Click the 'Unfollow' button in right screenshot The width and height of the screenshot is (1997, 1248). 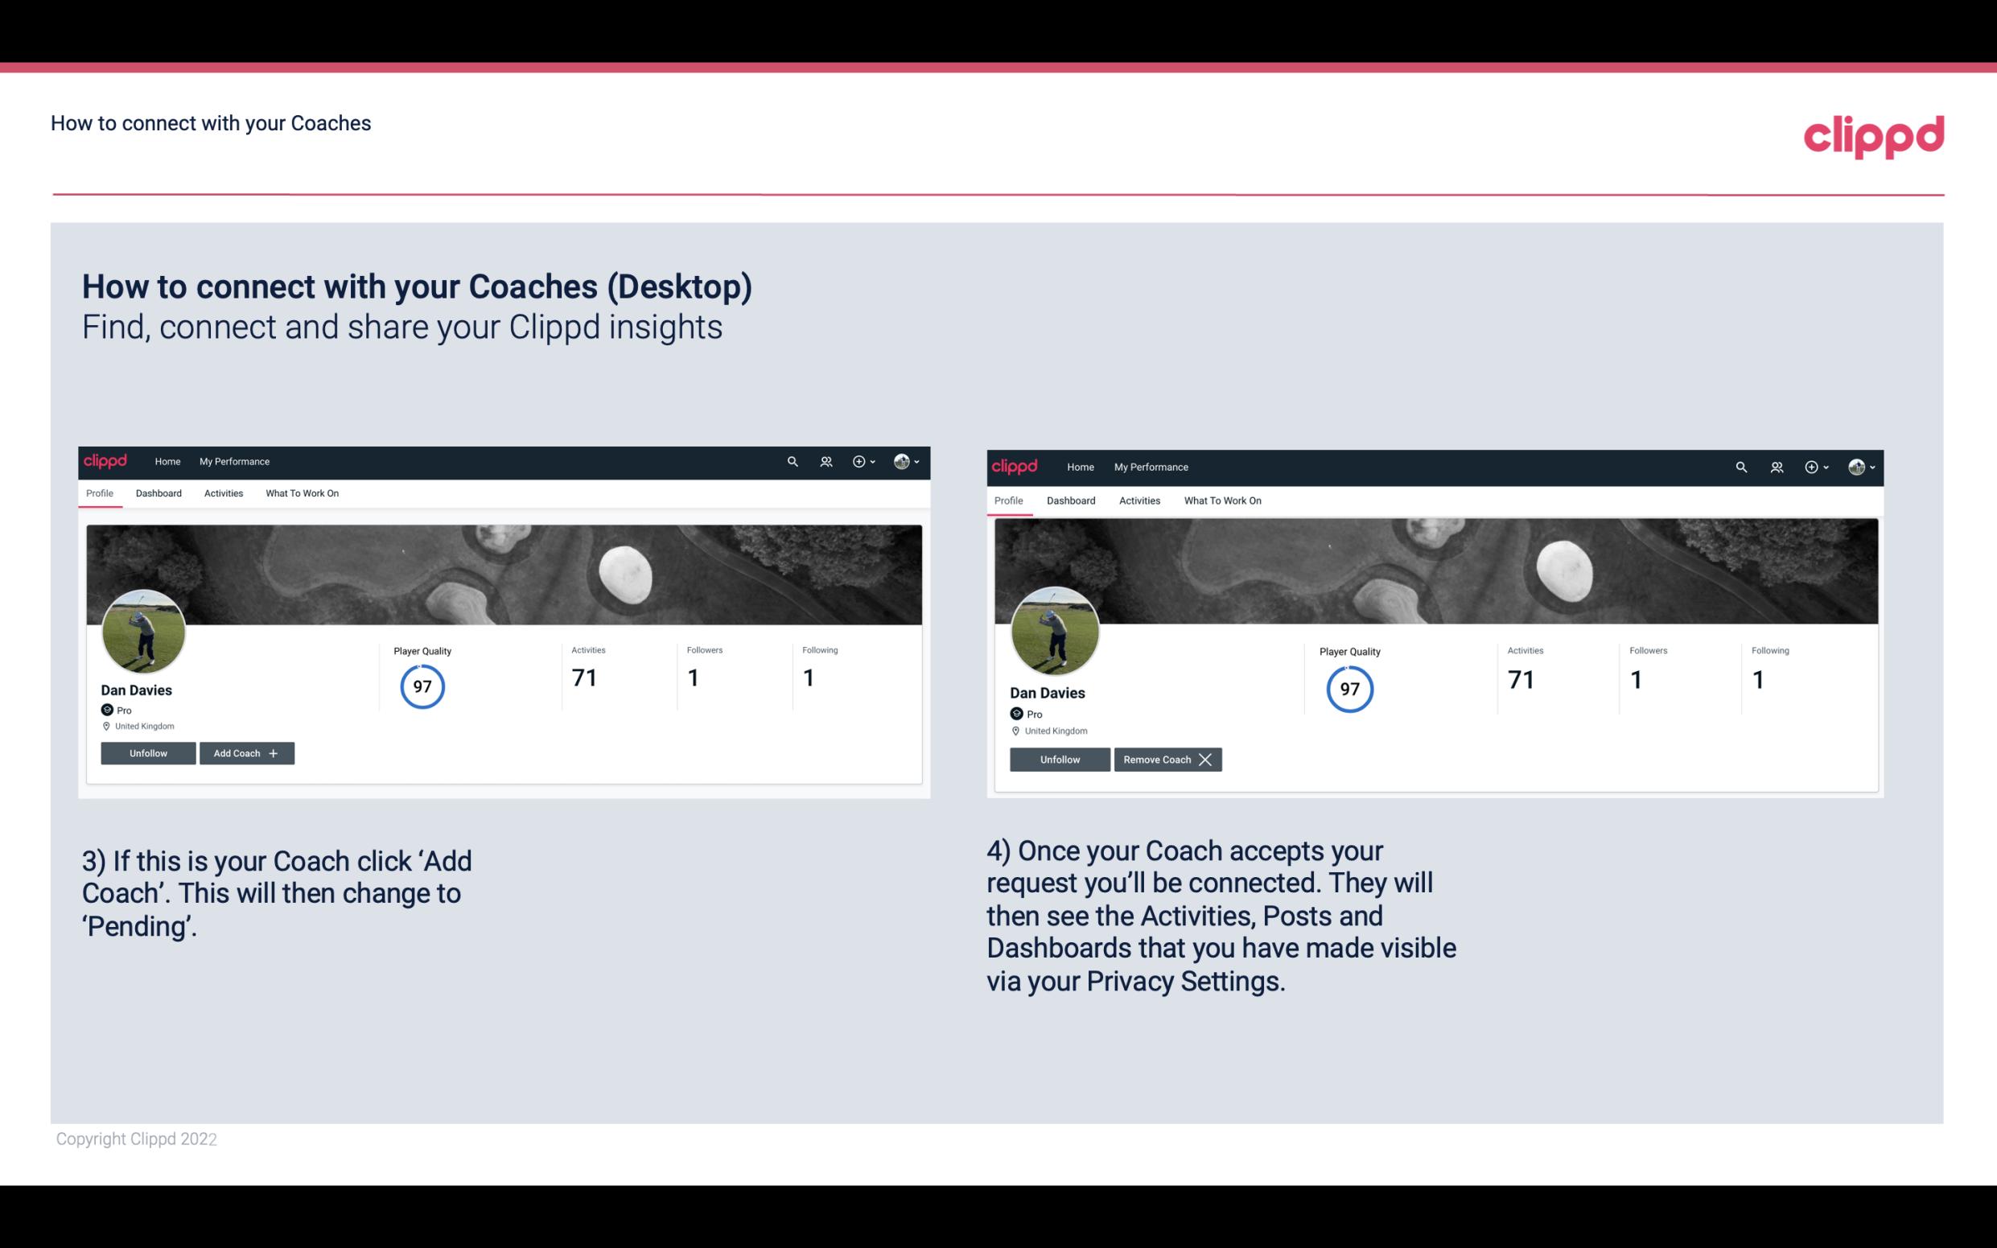(x=1060, y=759)
